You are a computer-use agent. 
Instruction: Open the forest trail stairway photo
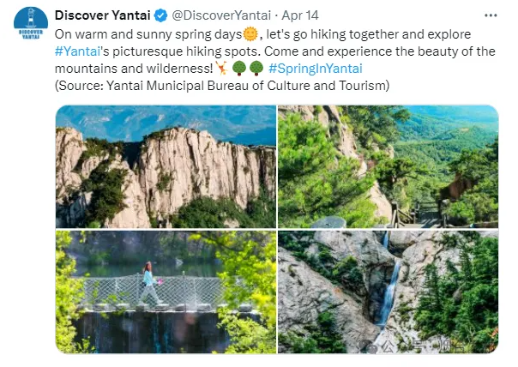388,166
